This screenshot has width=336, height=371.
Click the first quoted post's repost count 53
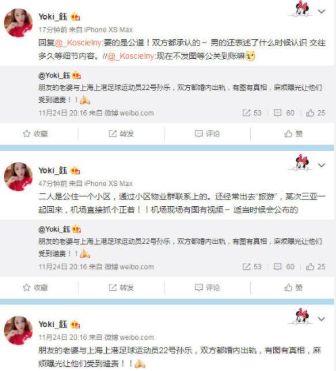click(x=252, y=113)
